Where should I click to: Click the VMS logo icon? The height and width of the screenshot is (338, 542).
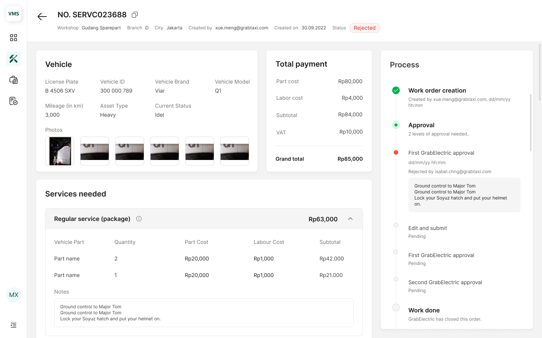(14, 14)
